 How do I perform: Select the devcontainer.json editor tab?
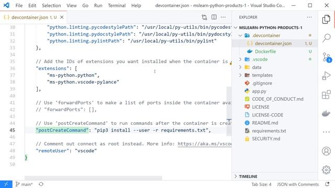coord(33,17)
